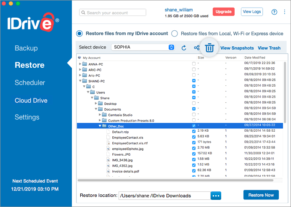Screen dimensions: 291x207
Task: Click the horizontal scrollbar of file list
Action: click(x=175, y=180)
